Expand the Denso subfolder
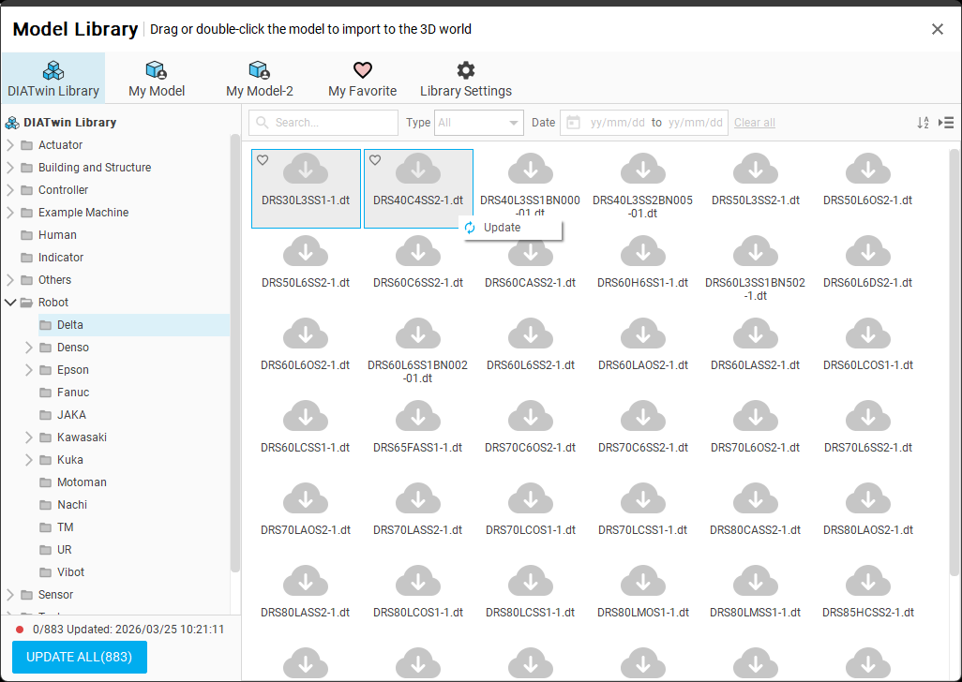Viewport: 962px width, 682px height. point(29,348)
